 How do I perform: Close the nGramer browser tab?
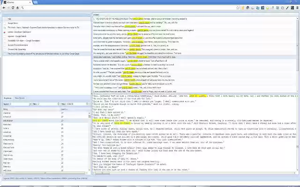30,2
